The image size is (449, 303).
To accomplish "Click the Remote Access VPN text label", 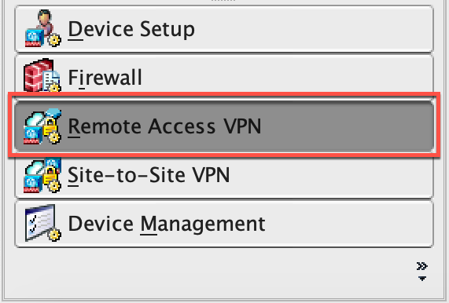I will 164,126.
